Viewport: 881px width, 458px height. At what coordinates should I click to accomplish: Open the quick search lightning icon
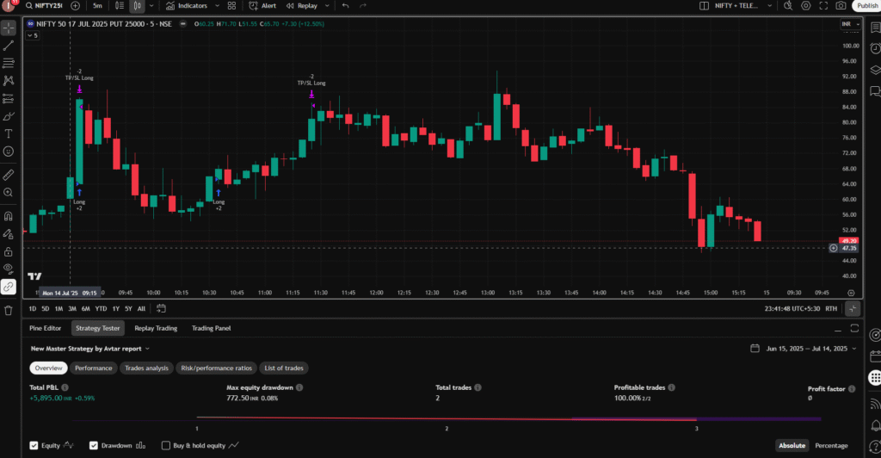tap(788, 6)
